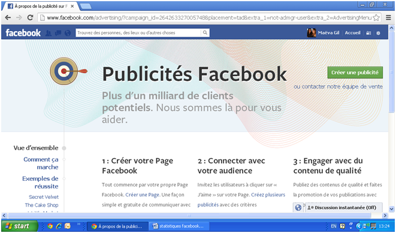
Task: Click the browser forward arrow
Action: click(x=19, y=17)
